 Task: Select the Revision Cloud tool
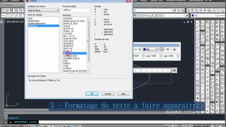(198, 52)
